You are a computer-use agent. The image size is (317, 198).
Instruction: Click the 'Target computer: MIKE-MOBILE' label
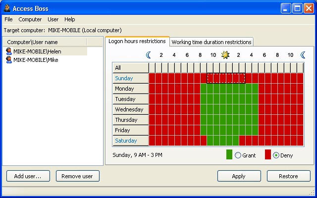tap(63, 30)
